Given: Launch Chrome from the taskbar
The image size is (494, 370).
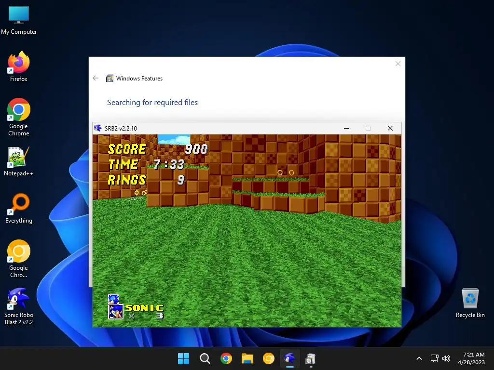Looking at the screenshot, I should (x=226, y=358).
